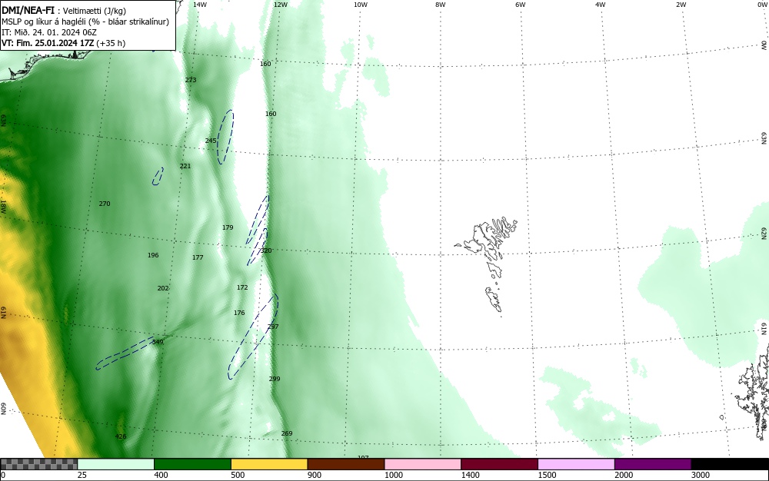Select the black above-3000 legend swatch
Viewport: 769px width, 481px height.
coord(730,464)
